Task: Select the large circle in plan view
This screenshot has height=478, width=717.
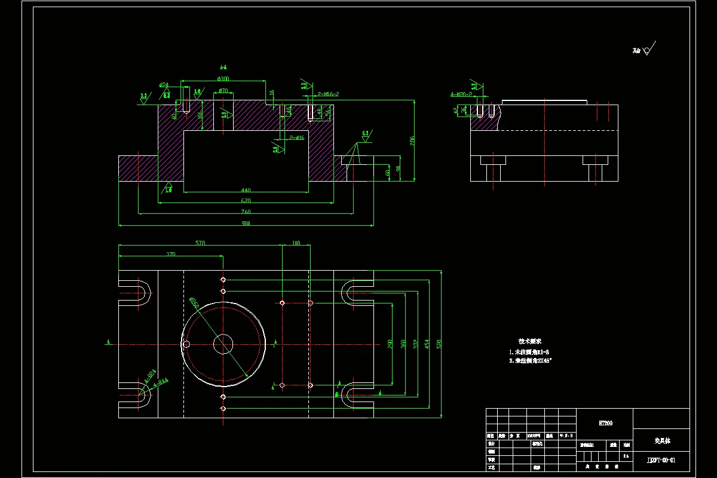Action: click(x=223, y=344)
